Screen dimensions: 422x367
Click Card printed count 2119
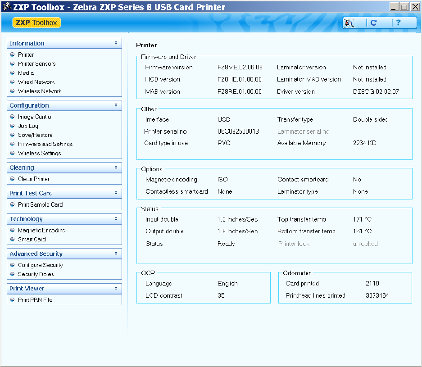tap(372, 283)
